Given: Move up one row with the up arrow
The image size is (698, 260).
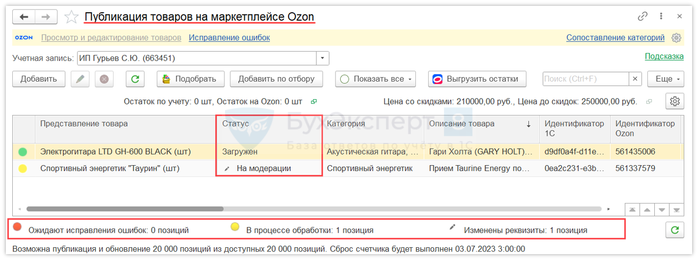Looking at the screenshot, I should (647, 209).
